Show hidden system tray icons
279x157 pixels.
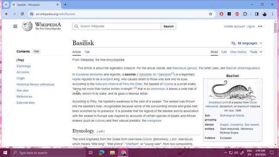click(x=225, y=153)
